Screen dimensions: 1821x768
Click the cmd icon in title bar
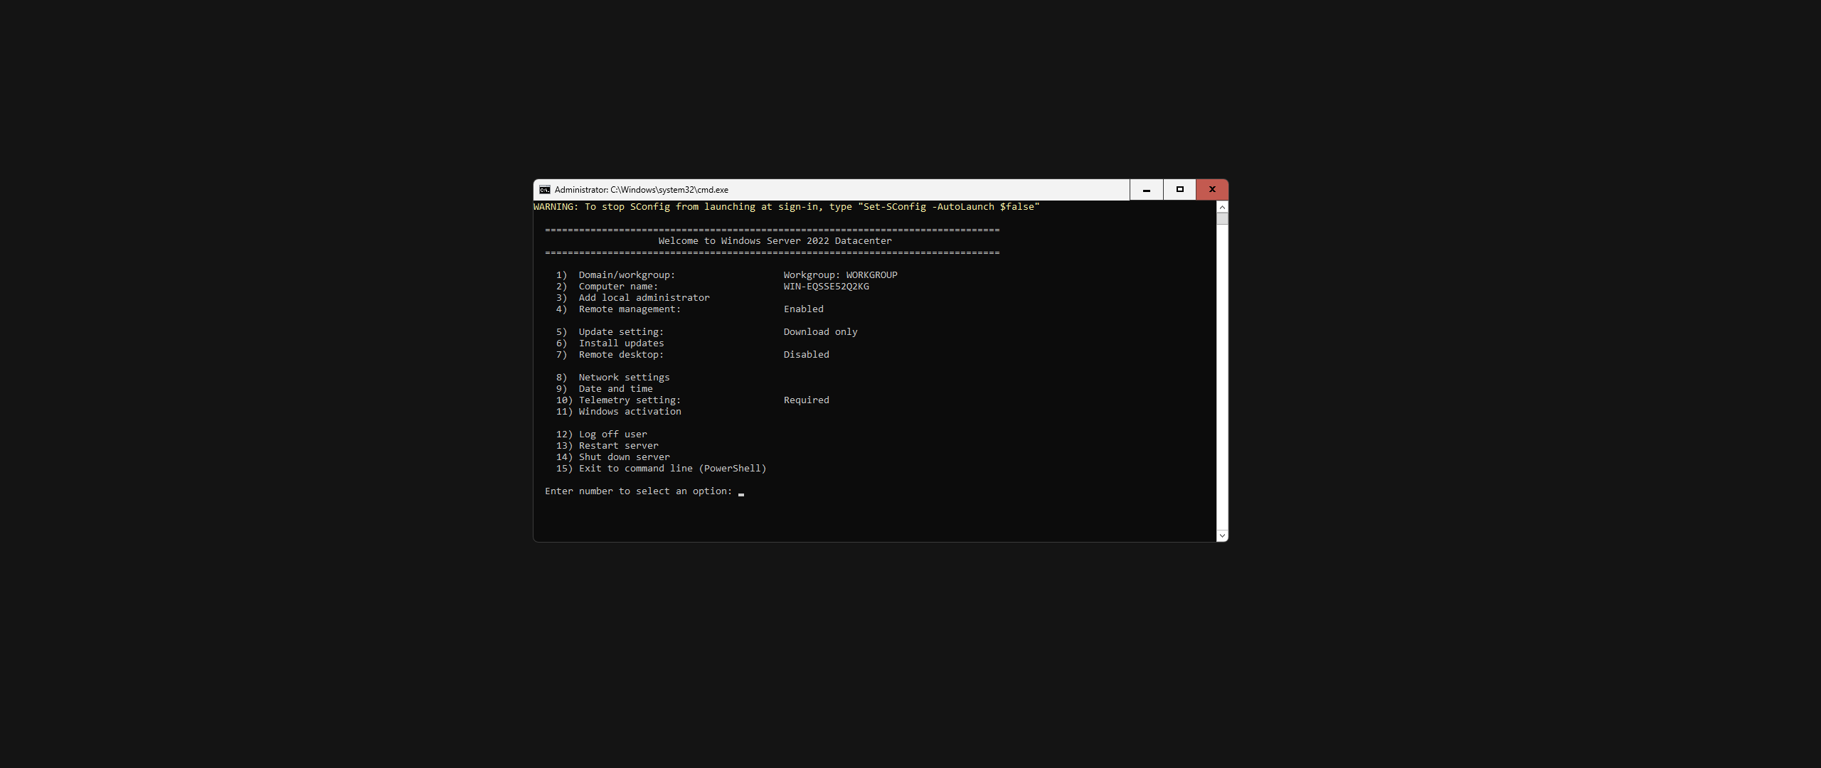click(x=544, y=190)
